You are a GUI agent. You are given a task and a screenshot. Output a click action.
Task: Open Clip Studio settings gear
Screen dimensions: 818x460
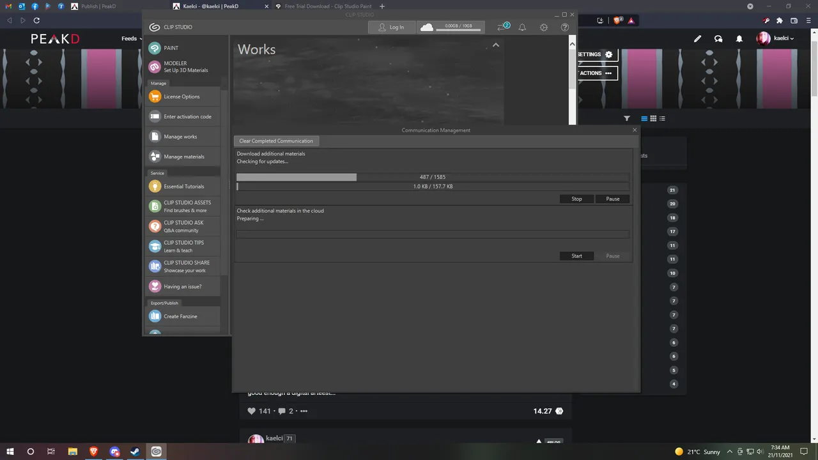click(x=544, y=27)
